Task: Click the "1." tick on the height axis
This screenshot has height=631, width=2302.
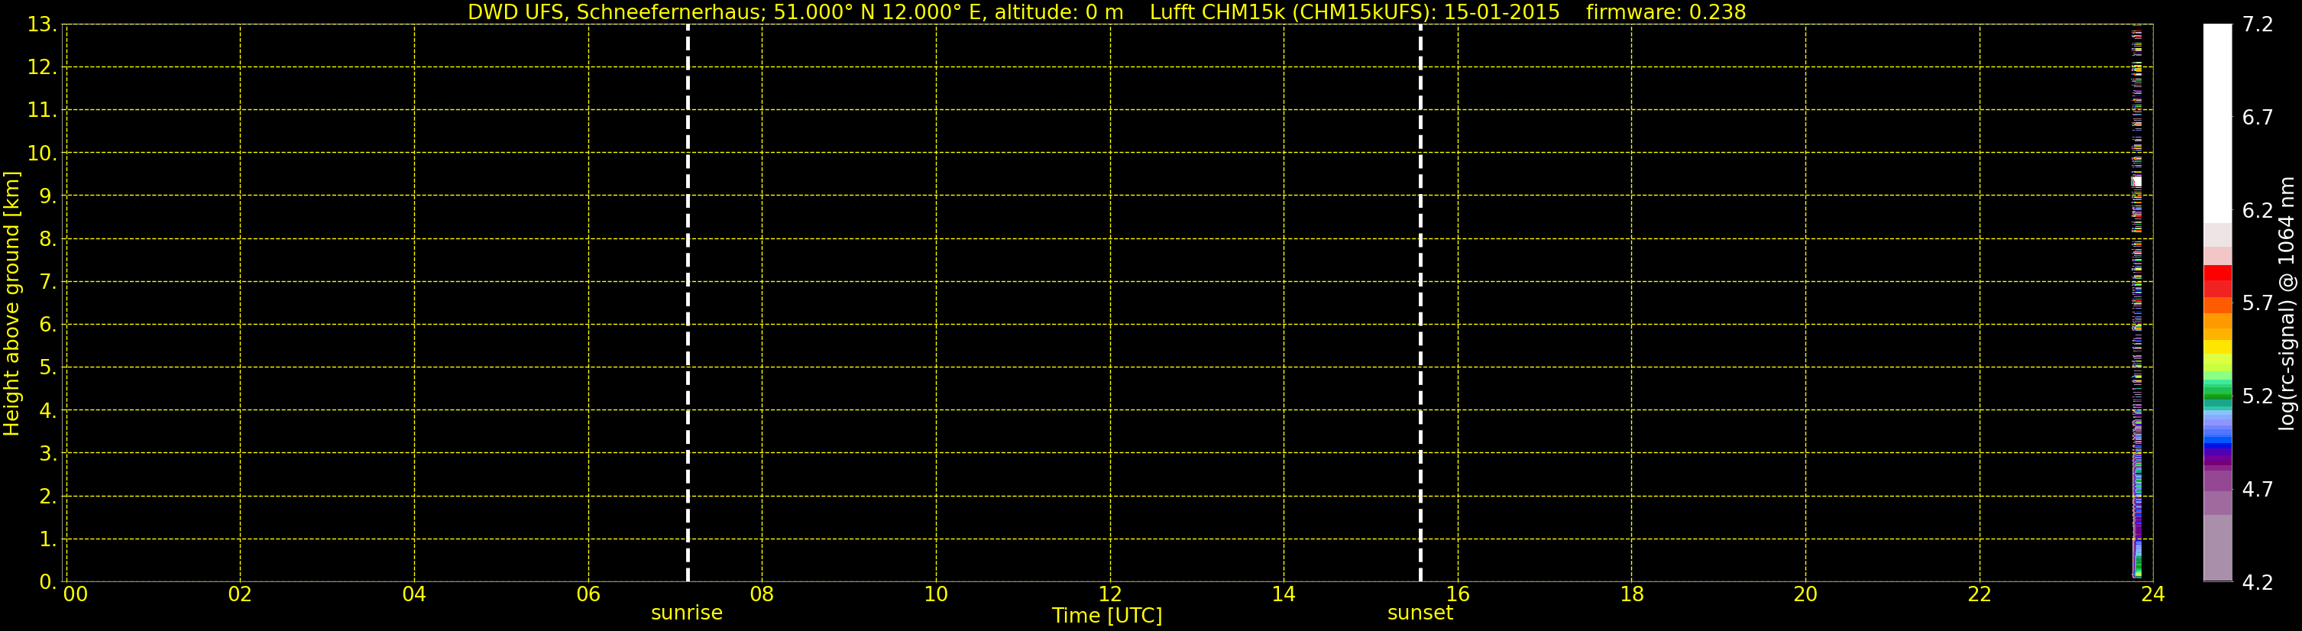Action: [47, 540]
